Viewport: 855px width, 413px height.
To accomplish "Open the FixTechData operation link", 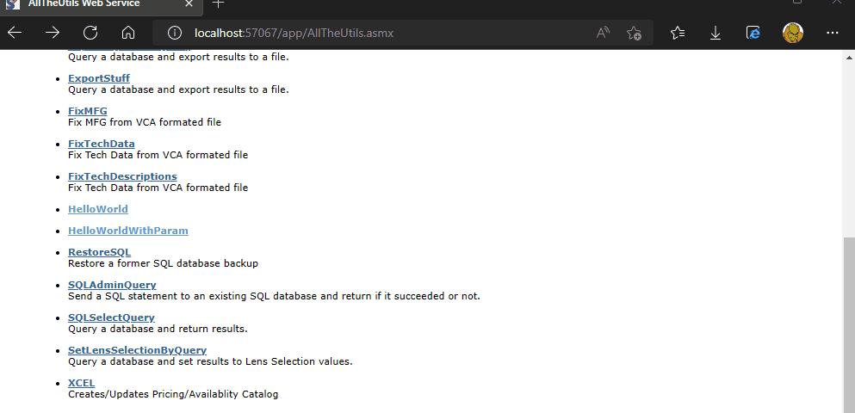I will 102,144.
